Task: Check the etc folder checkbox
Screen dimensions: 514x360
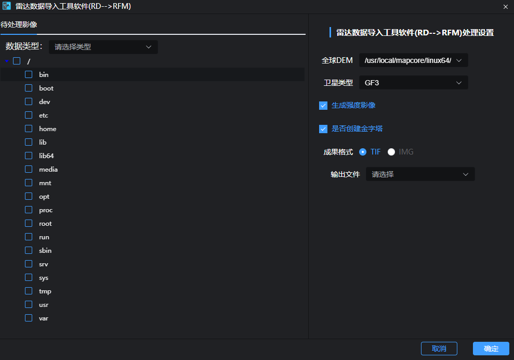Action: click(28, 115)
